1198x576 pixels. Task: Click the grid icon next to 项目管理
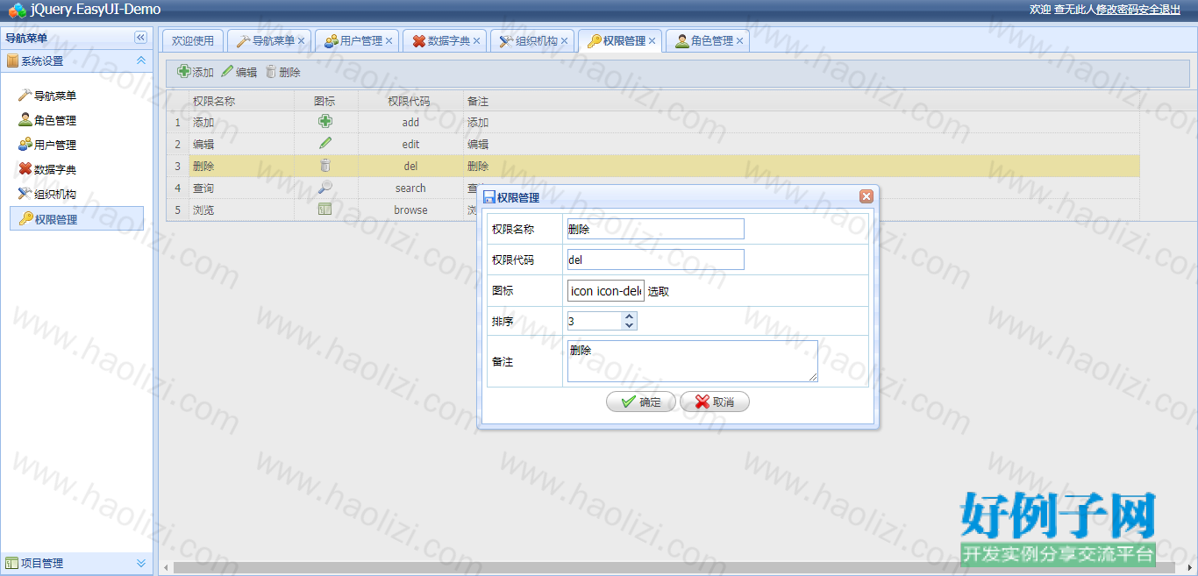coord(12,564)
